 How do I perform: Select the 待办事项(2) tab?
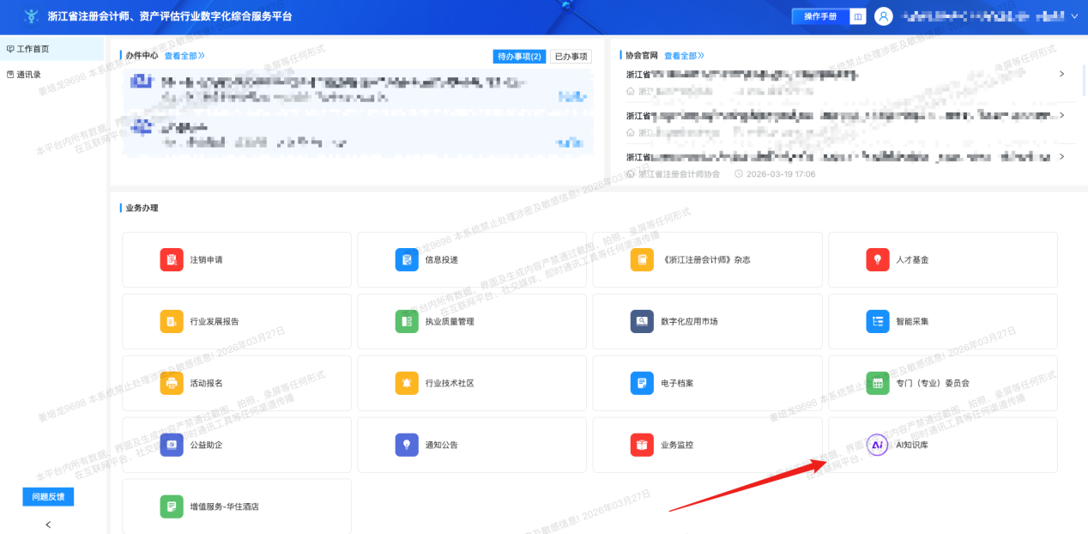click(519, 57)
